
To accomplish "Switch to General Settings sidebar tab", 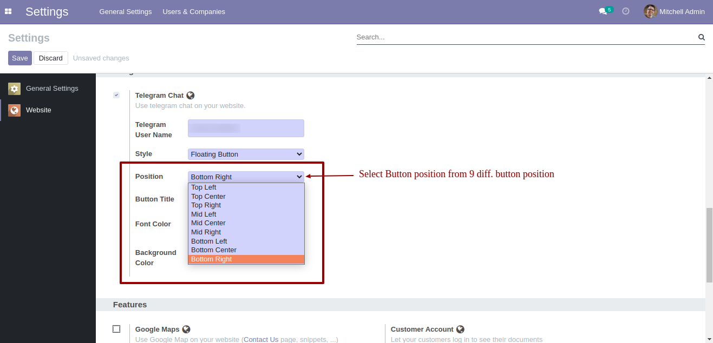I will click(x=48, y=89).
